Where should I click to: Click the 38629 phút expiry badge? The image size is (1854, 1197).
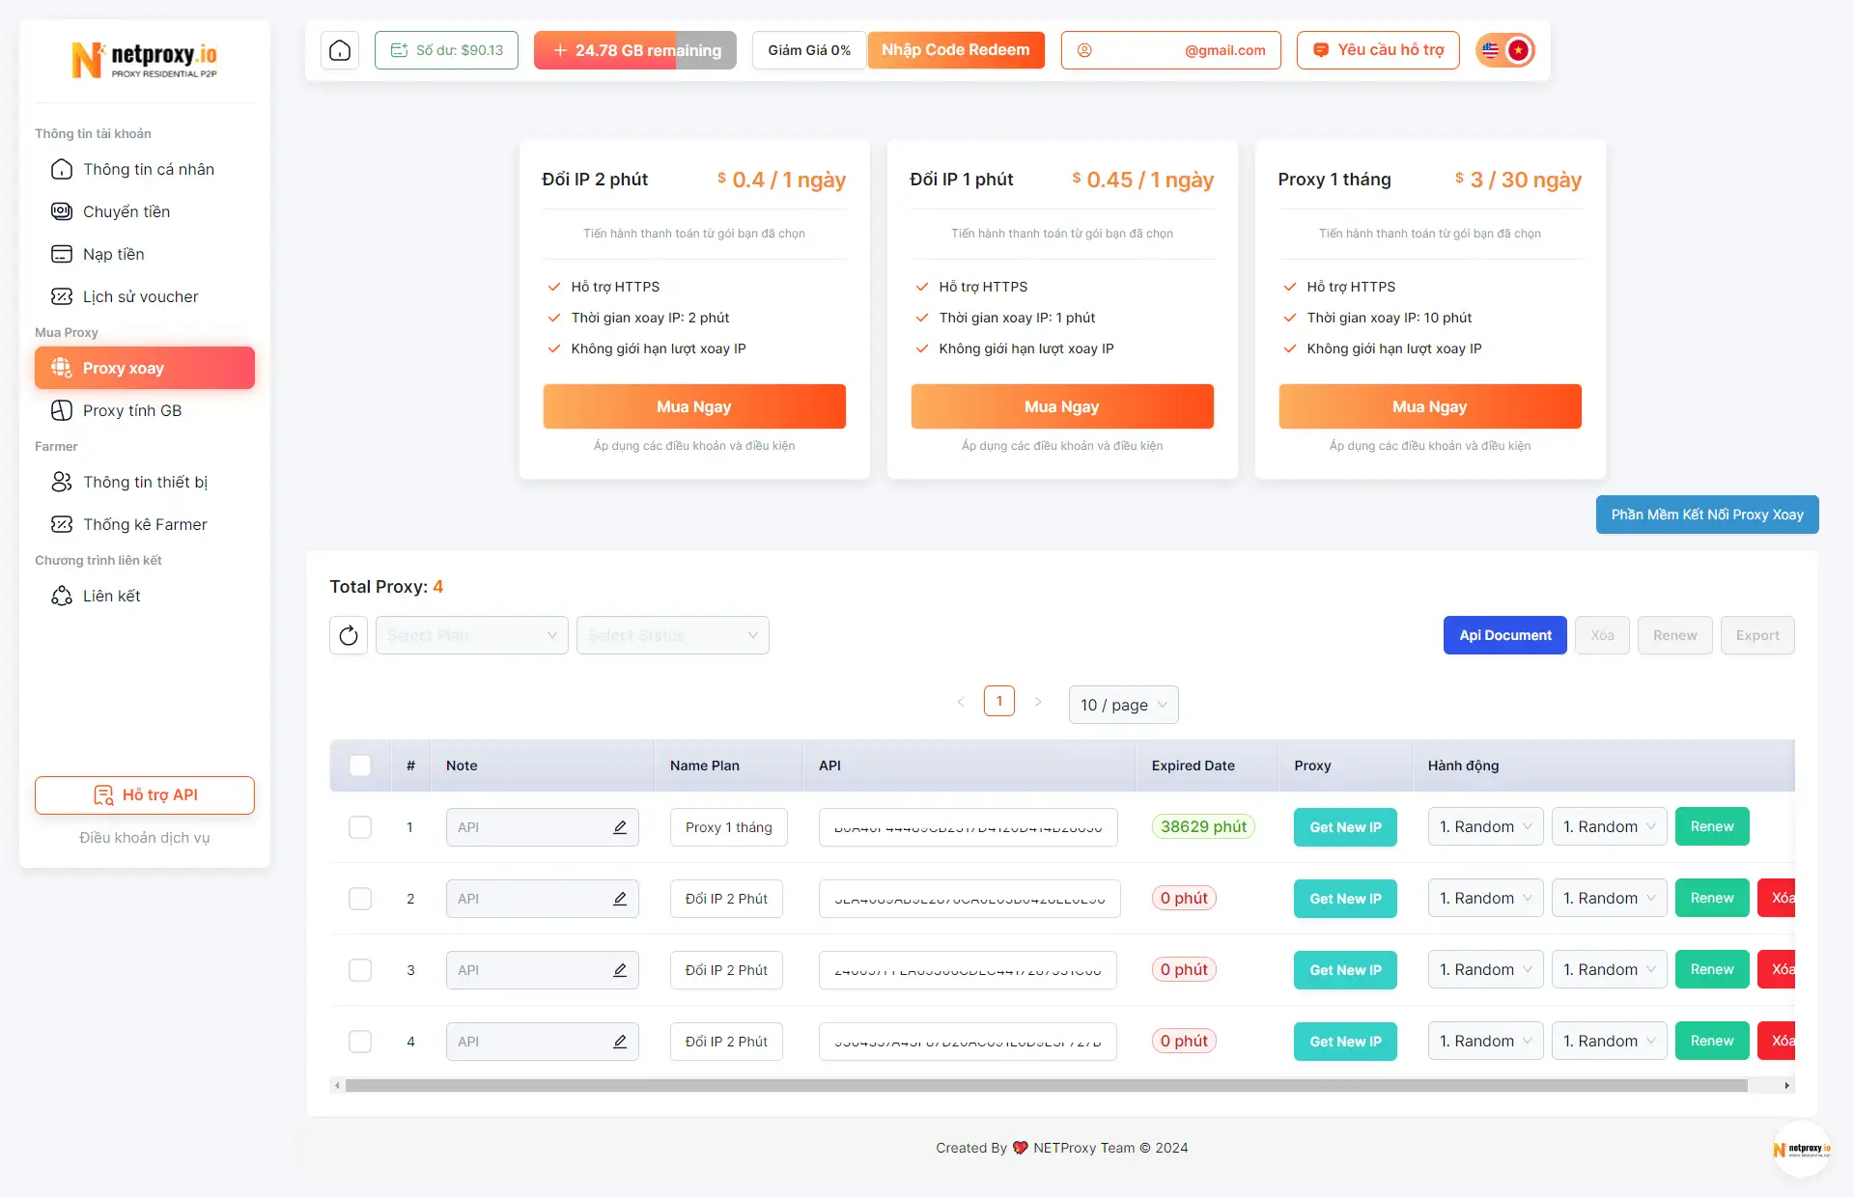(1203, 826)
